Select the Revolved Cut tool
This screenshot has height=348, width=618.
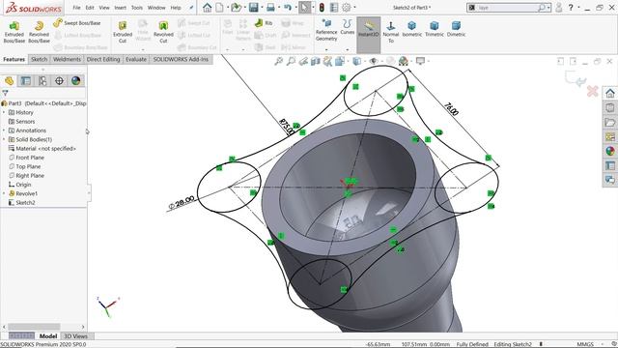pos(163,32)
